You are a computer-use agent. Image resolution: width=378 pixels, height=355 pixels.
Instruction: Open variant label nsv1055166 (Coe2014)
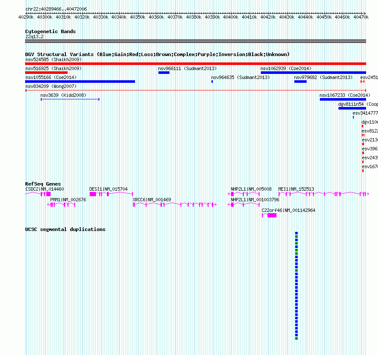pyautogui.click(x=51, y=77)
